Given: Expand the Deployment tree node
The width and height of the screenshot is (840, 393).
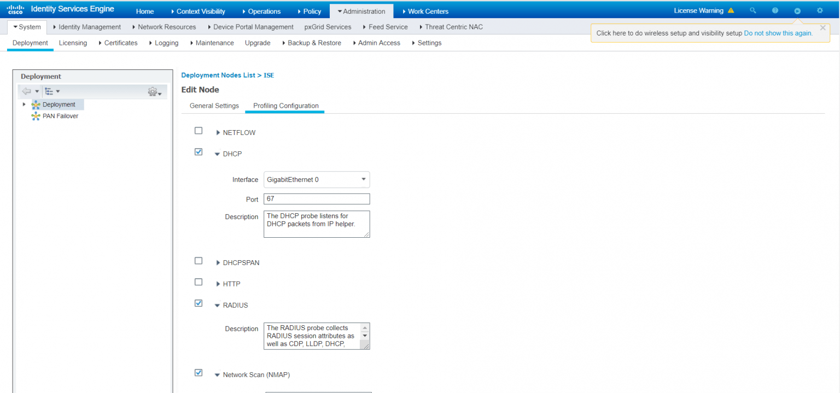Looking at the screenshot, I should (24, 104).
